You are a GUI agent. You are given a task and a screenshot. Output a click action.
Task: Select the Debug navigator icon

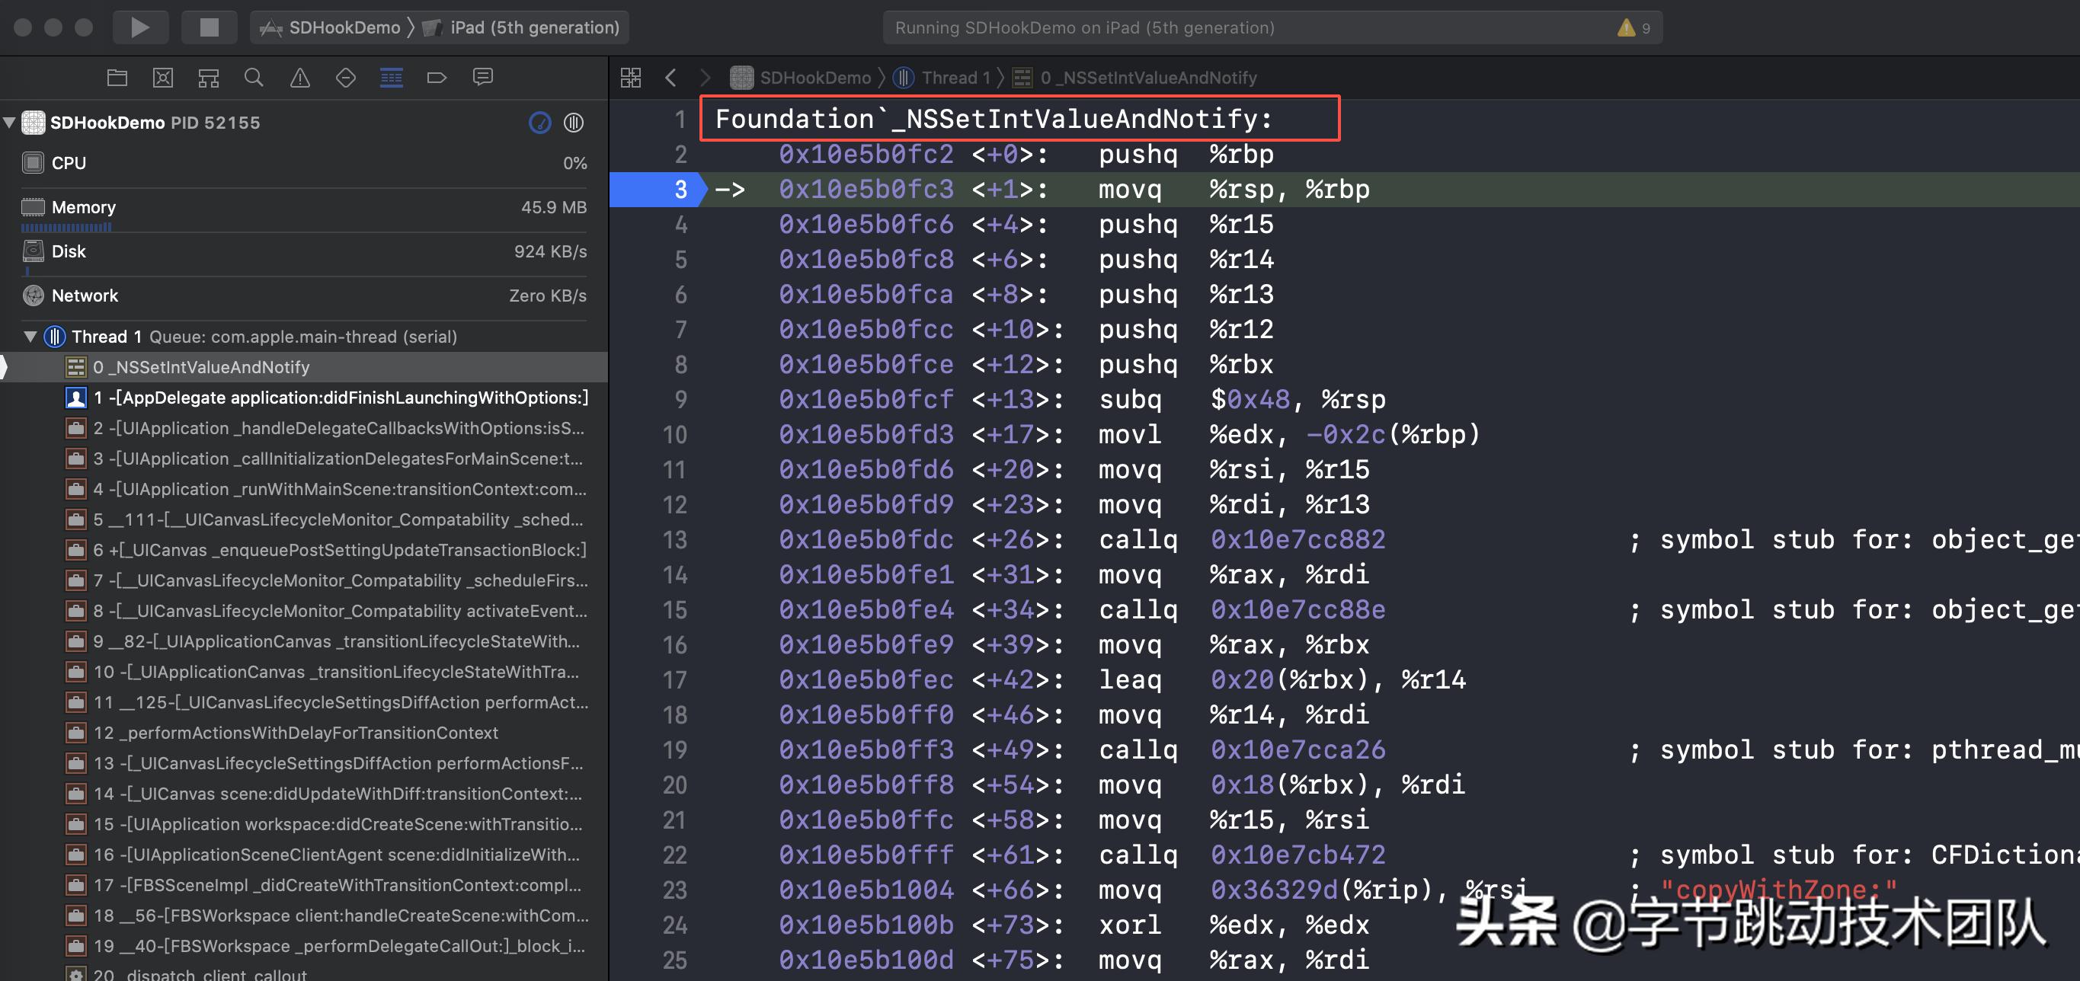click(x=391, y=77)
